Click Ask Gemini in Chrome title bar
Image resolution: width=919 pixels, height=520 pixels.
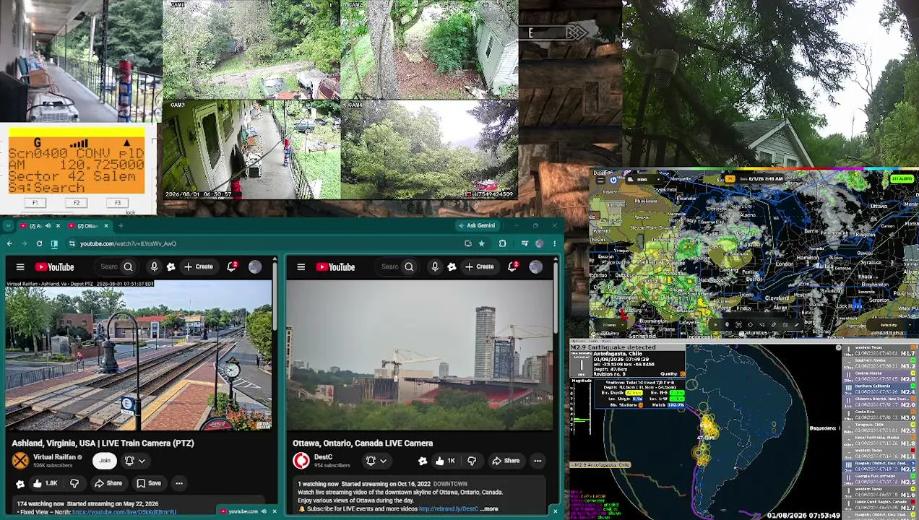pos(477,226)
